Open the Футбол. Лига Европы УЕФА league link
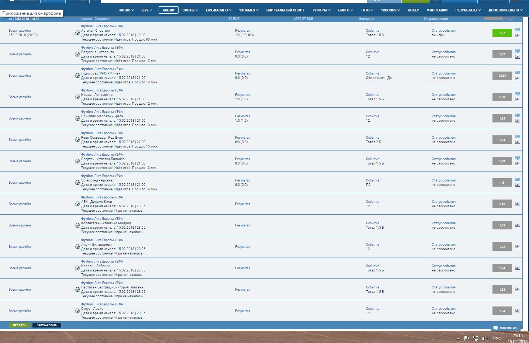The width and height of the screenshot is (529, 343). pyautogui.click(x=101, y=25)
